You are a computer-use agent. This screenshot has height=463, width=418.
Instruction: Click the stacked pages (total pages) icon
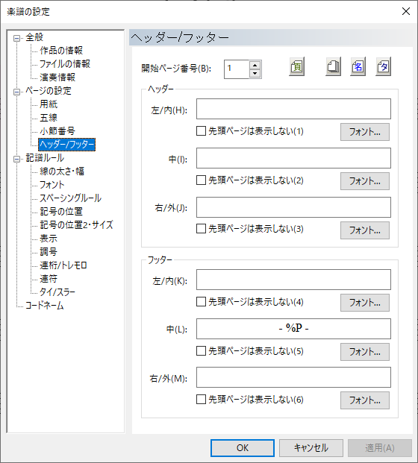coord(333,67)
